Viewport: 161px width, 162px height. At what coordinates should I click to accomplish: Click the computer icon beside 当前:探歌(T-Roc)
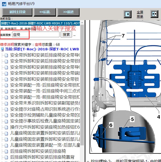coord(3,49)
